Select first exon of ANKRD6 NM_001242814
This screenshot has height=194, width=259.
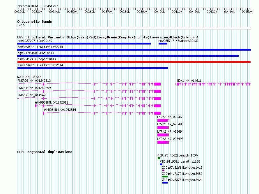[43, 113]
